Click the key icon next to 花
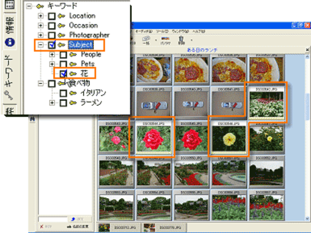The height and width of the screenshot is (233, 311). (x=73, y=73)
